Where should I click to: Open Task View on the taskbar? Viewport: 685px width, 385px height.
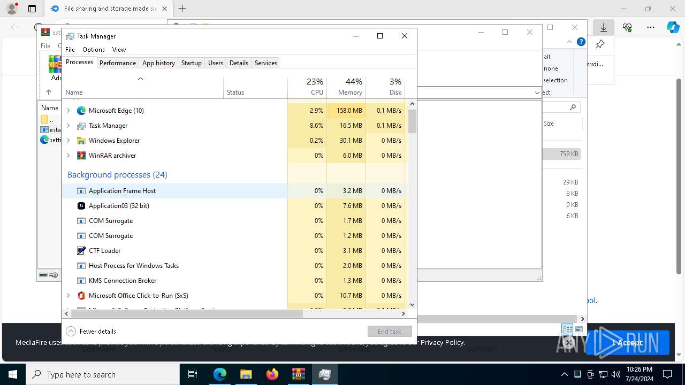[193, 374]
